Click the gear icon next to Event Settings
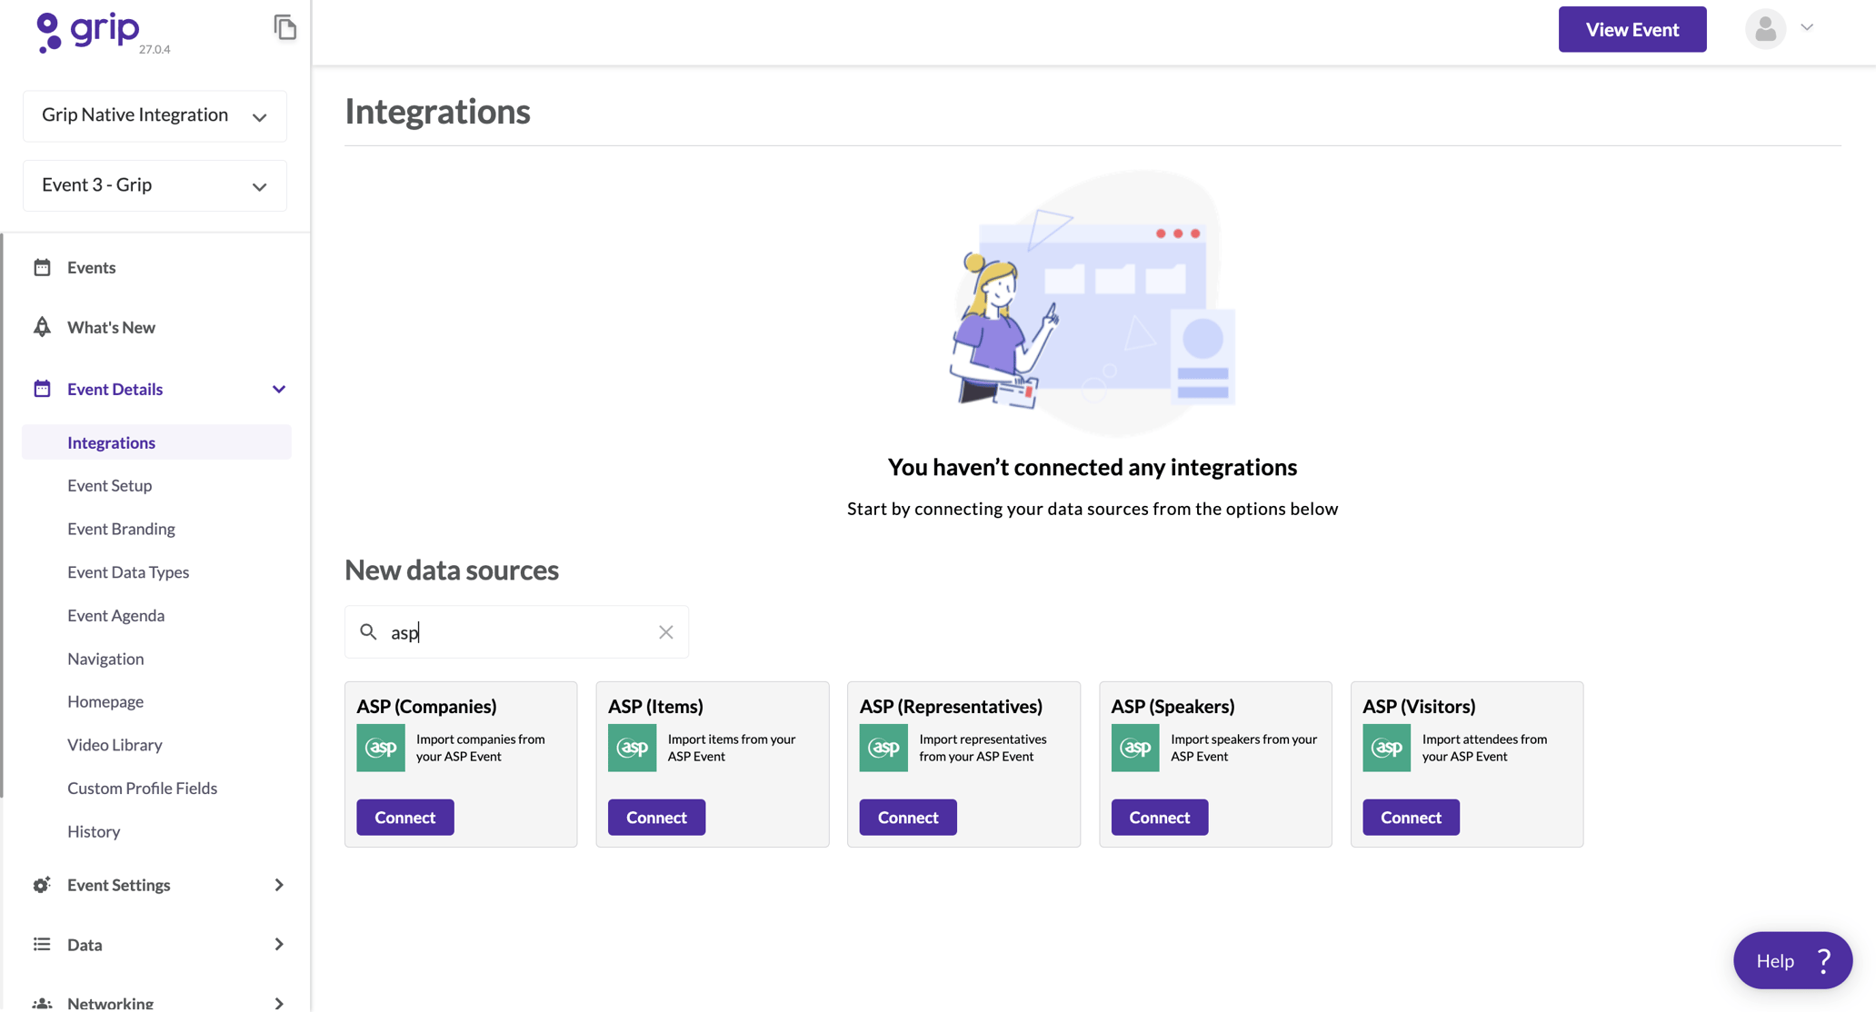Viewport: 1876px width, 1012px height. [x=42, y=884]
